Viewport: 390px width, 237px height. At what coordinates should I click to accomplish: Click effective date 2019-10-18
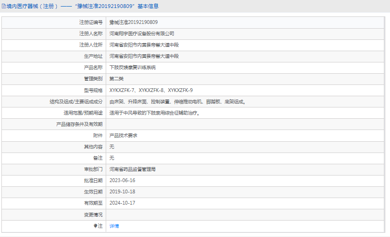point(122,192)
